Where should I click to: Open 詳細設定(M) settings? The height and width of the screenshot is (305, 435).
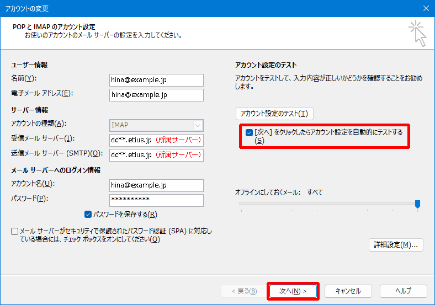(x=396, y=245)
